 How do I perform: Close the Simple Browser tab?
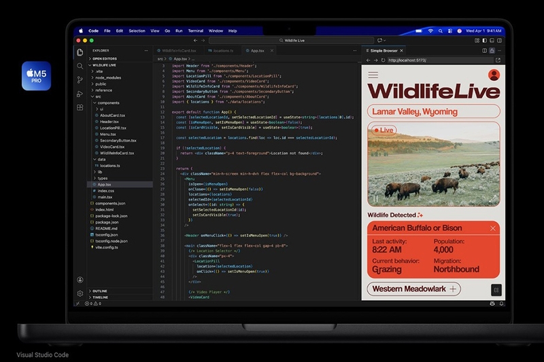[x=401, y=50]
